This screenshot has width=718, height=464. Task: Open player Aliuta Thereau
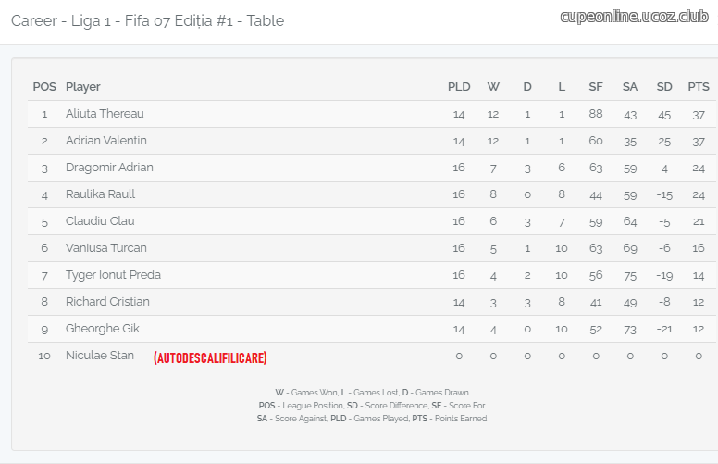[105, 114]
